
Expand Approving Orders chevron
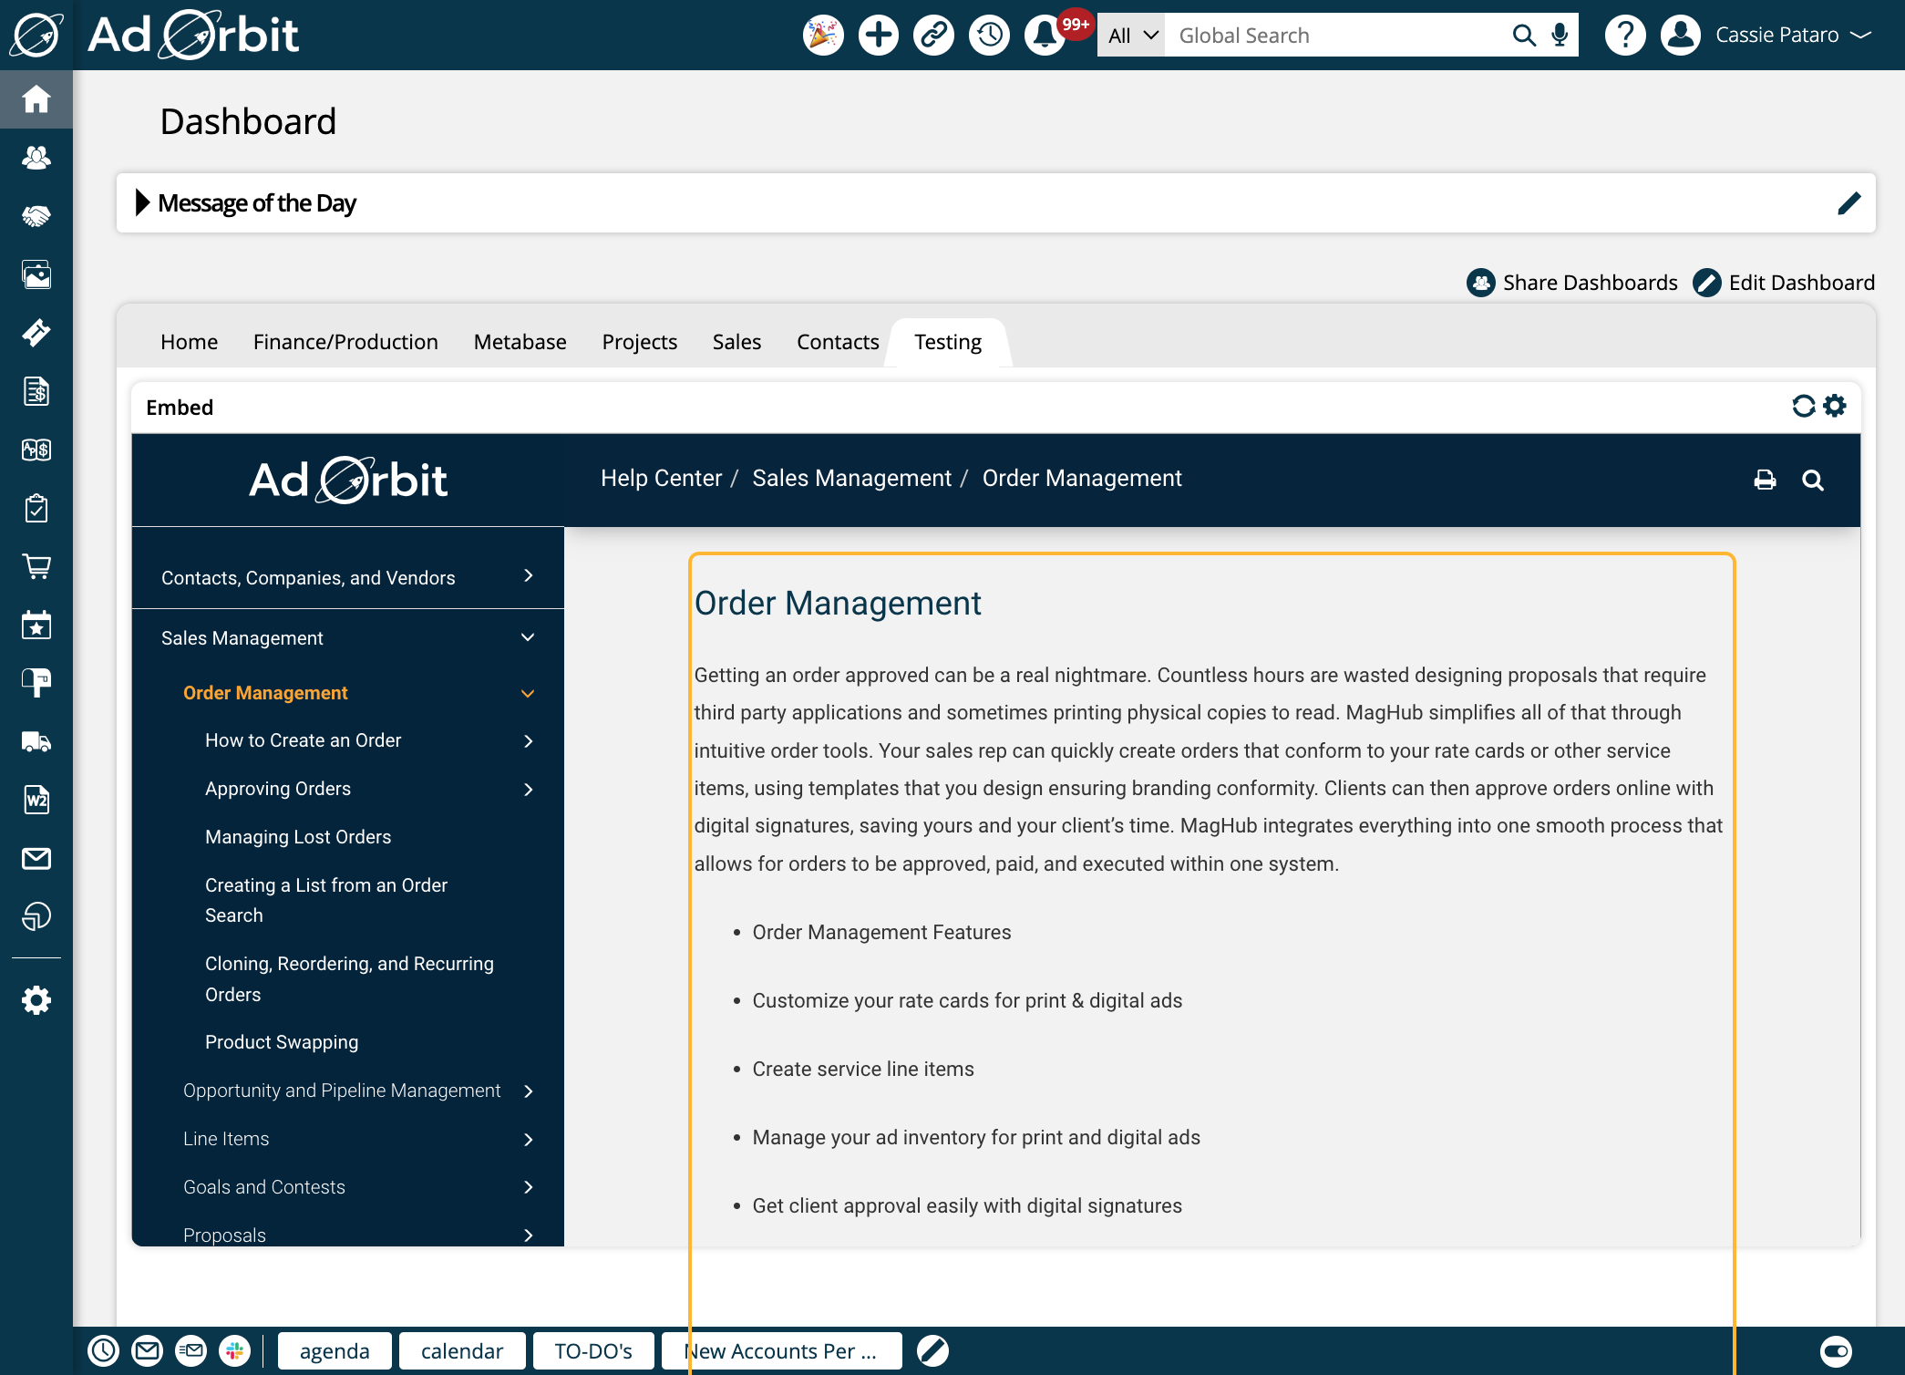(x=528, y=789)
